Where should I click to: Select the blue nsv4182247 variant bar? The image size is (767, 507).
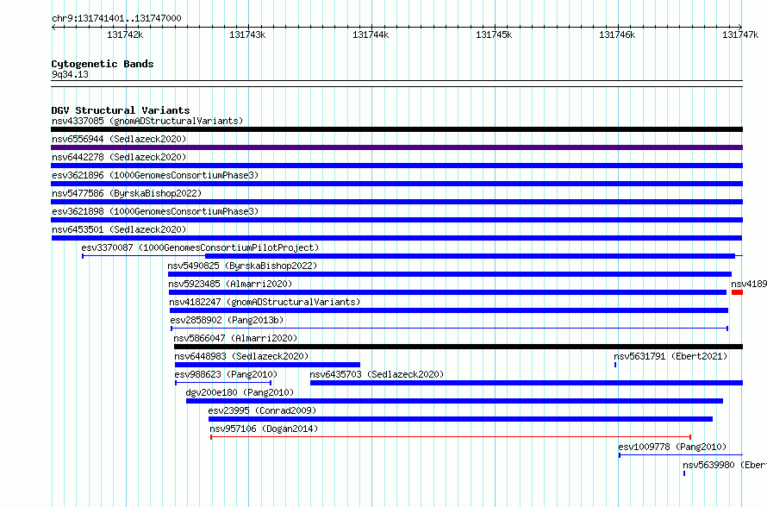[x=448, y=310]
